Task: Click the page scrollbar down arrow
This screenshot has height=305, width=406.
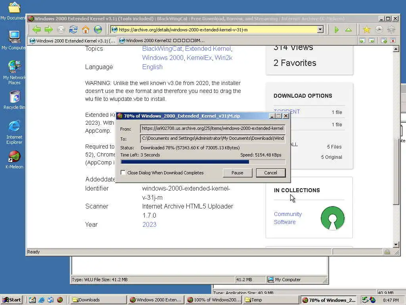Action: [x=396, y=244]
